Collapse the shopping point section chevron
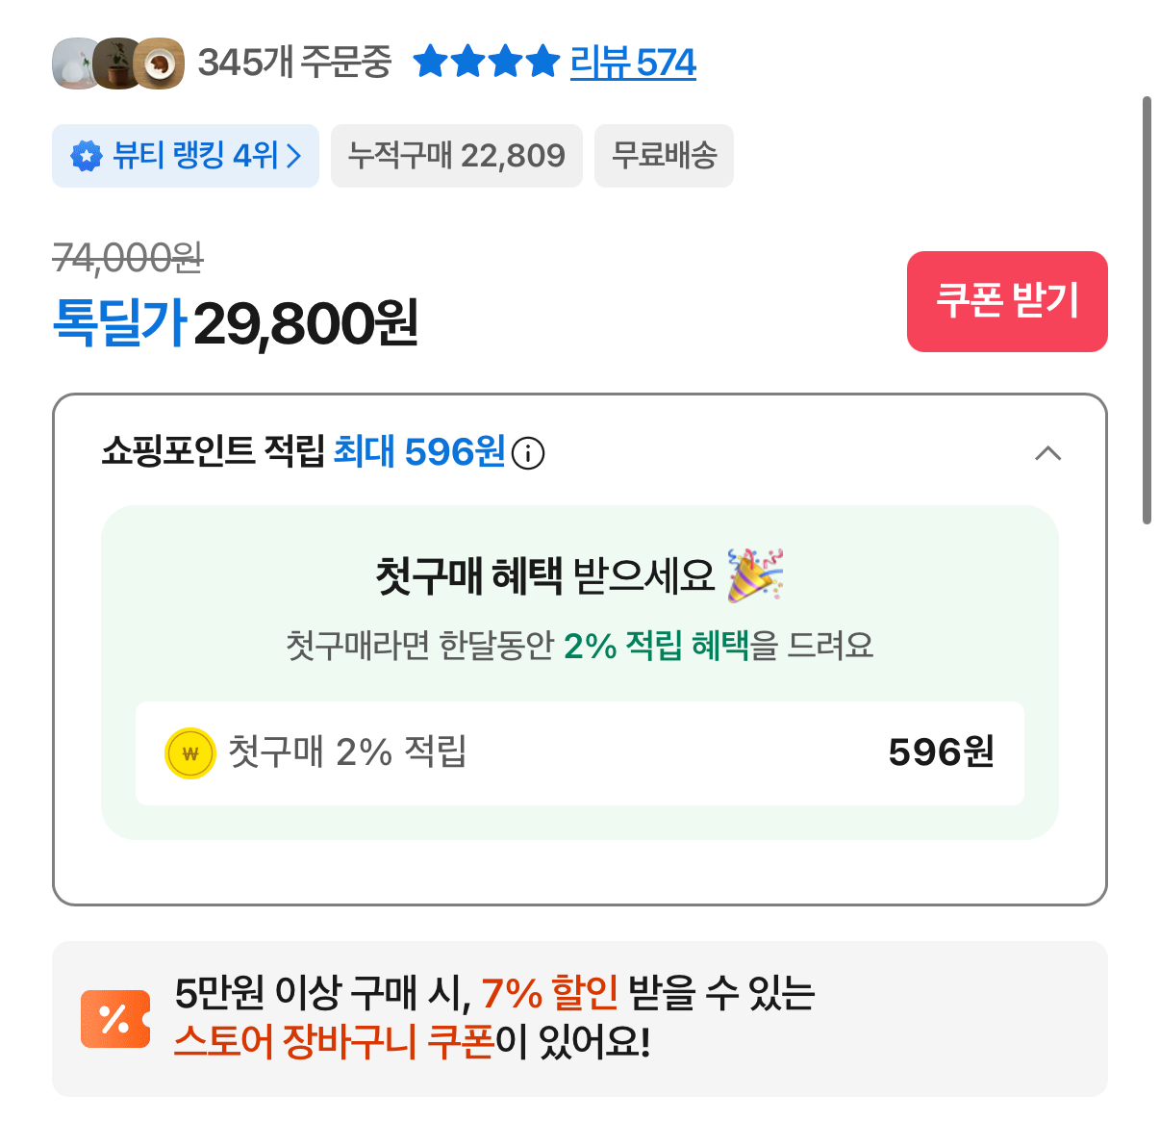Image resolution: width=1160 pixels, height=1121 pixels. tap(1047, 453)
